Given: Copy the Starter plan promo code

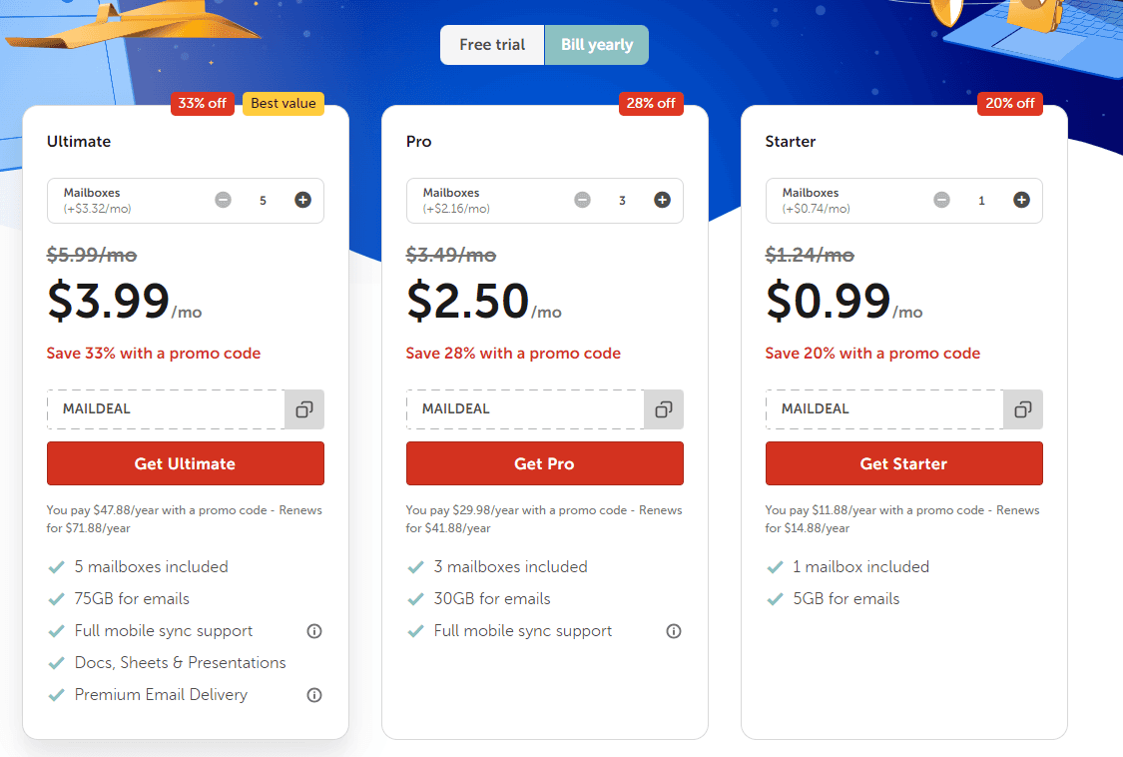Looking at the screenshot, I should pyautogui.click(x=1023, y=408).
